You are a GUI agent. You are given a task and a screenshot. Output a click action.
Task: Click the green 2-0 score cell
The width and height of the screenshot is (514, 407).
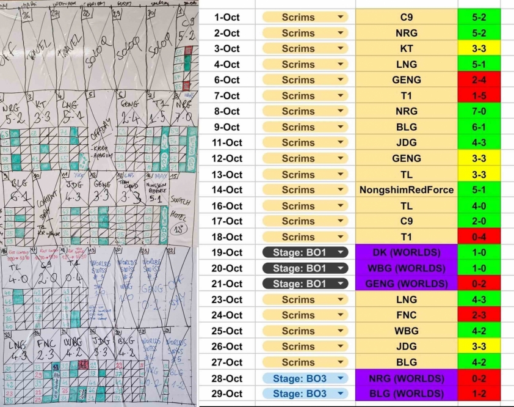(x=479, y=221)
